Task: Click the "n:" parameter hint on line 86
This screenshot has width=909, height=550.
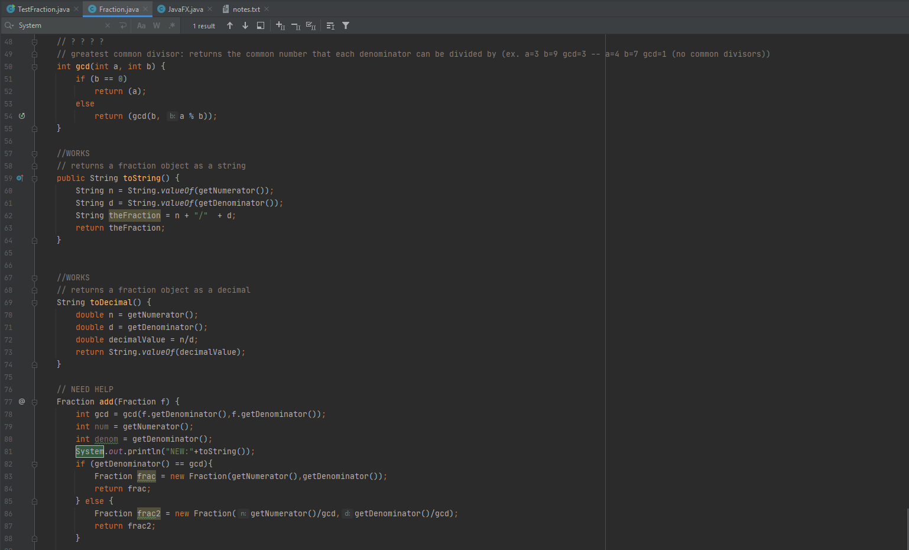Action: pyautogui.click(x=243, y=513)
